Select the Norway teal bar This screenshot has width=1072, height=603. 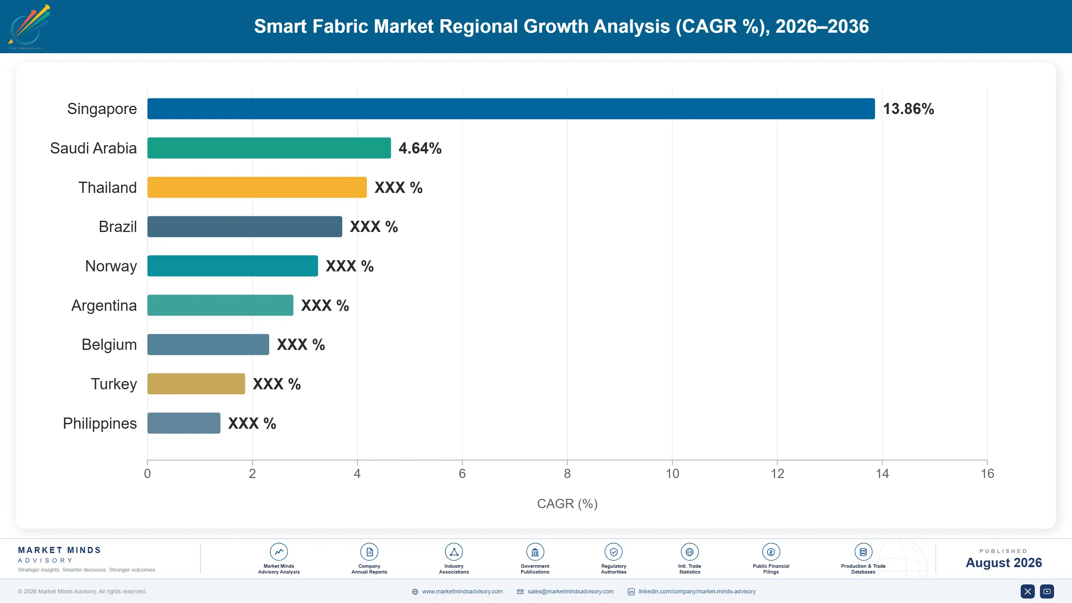click(233, 266)
